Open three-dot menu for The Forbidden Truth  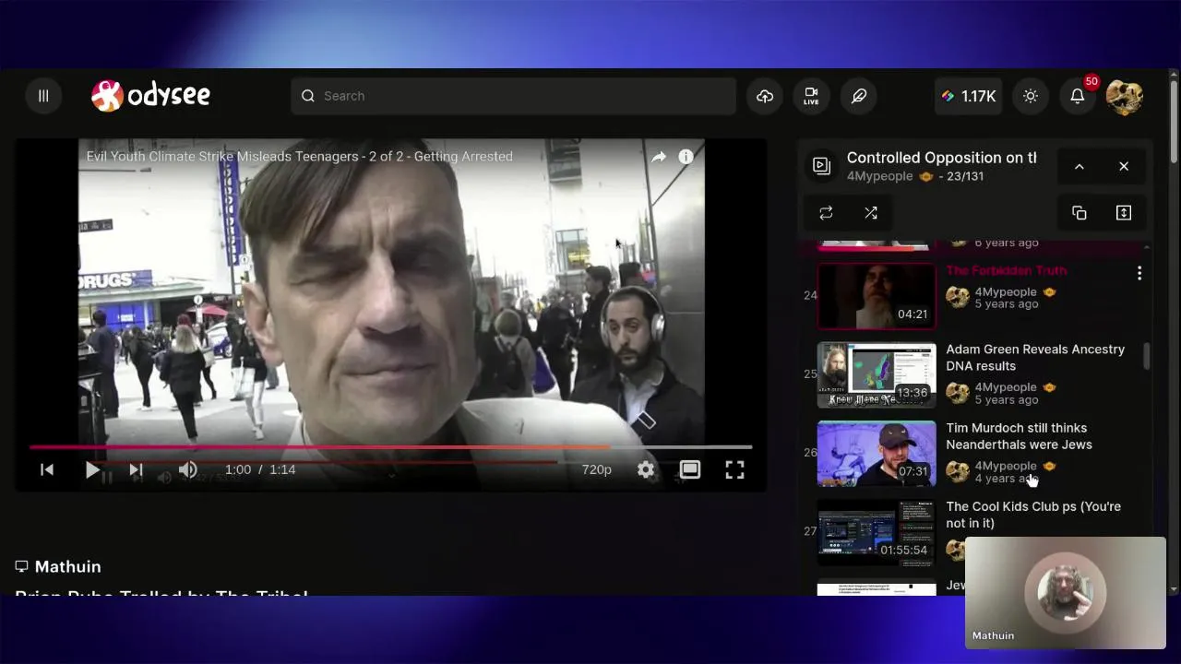tap(1139, 273)
